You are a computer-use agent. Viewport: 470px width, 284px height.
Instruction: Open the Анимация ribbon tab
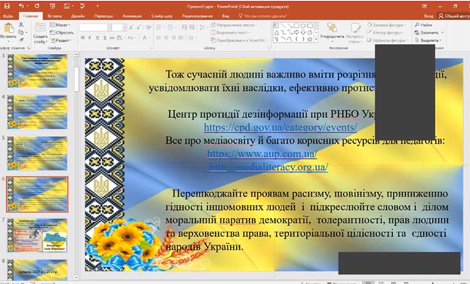click(x=132, y=14)
